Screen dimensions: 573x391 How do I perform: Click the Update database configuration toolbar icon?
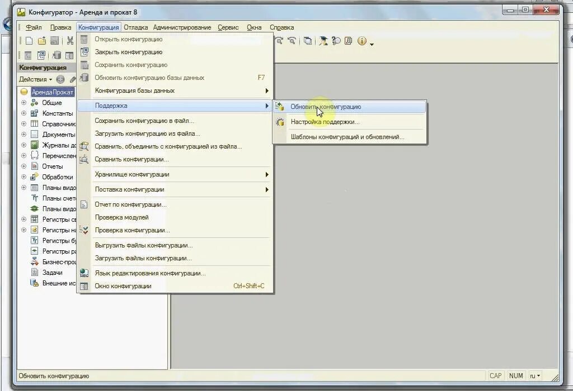57,55
